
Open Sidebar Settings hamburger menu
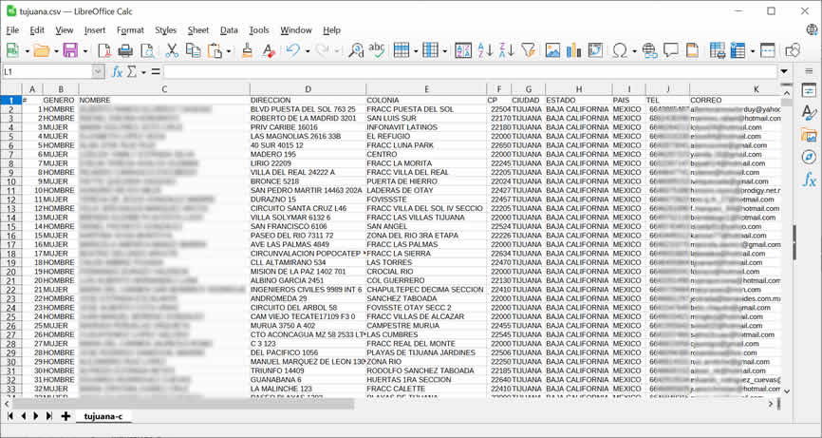809,71
